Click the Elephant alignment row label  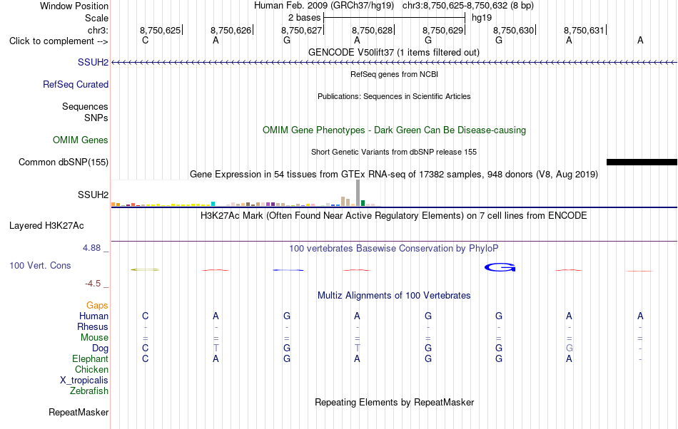pos(91,358)
